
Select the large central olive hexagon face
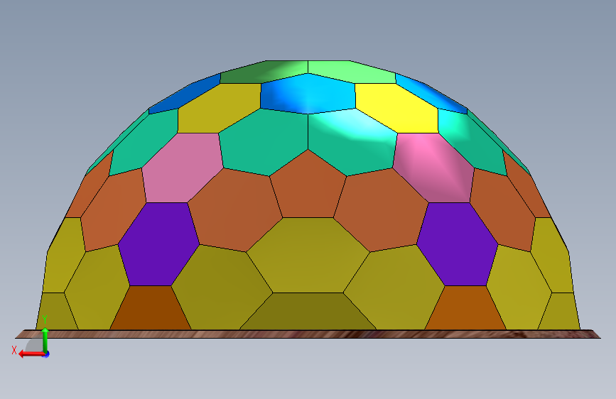(308, 256)
